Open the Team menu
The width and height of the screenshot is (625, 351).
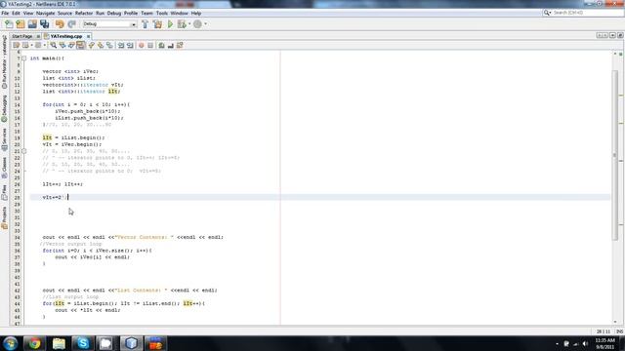click(x=146, y=13)
